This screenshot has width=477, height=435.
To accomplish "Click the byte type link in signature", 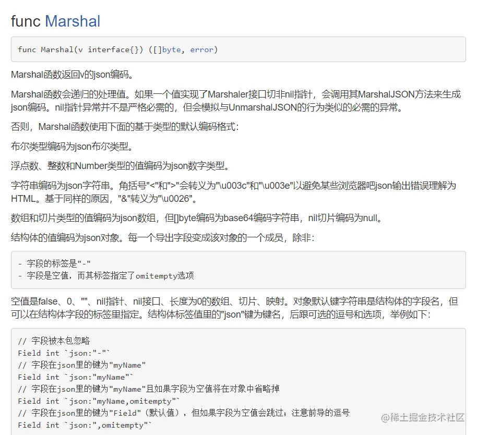I will pyautogui.click(x=172, y=50).
